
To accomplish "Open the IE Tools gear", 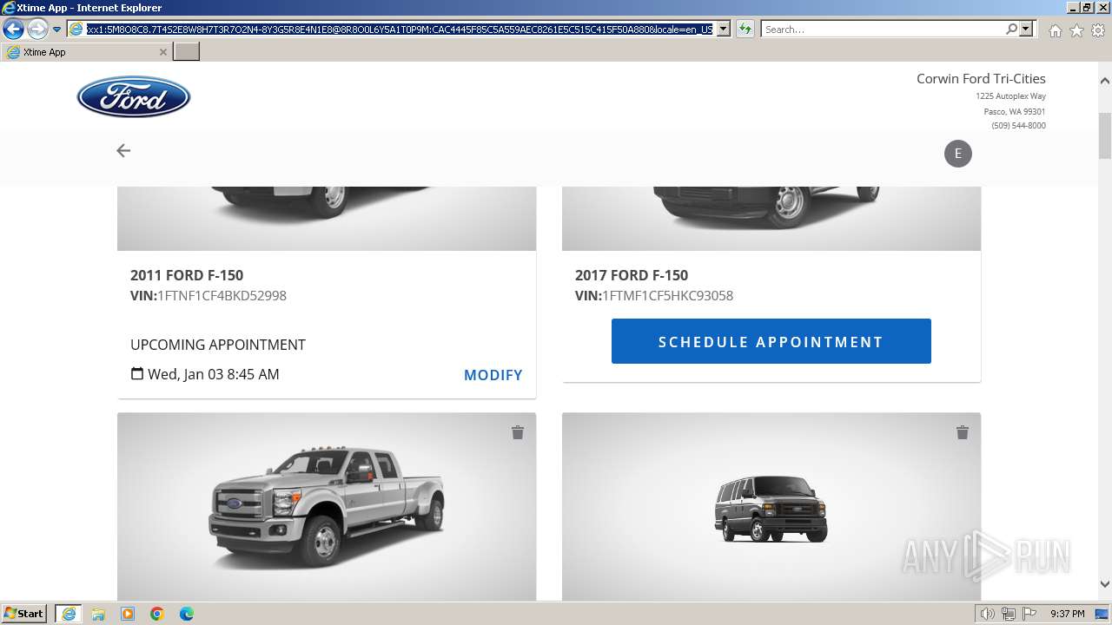I will point(1098,30).
